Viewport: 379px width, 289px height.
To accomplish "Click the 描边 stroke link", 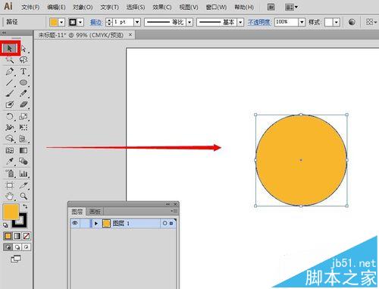I will (96, 22).
